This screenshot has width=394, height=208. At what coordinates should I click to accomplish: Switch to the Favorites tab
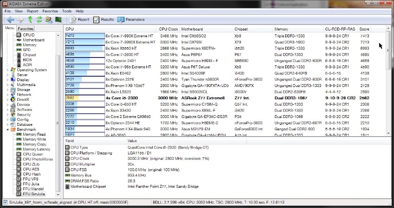[x=26, y=29]
